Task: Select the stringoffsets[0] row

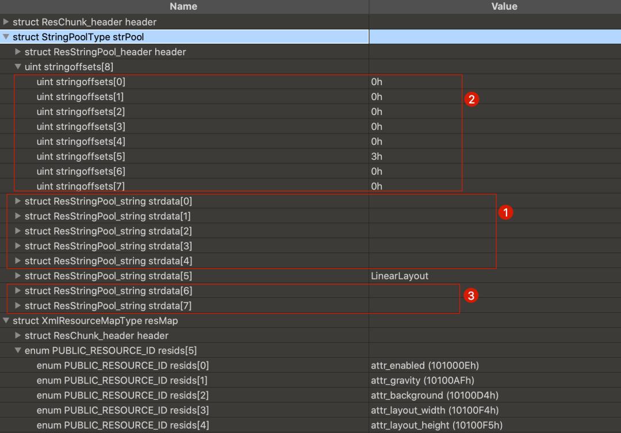Action: point(80,82)
